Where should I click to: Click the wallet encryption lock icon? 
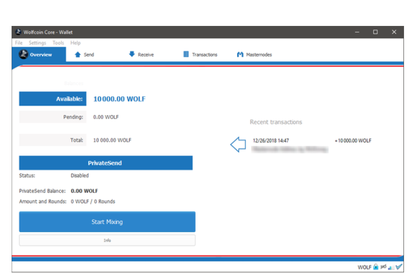click(x=376, y=267)
